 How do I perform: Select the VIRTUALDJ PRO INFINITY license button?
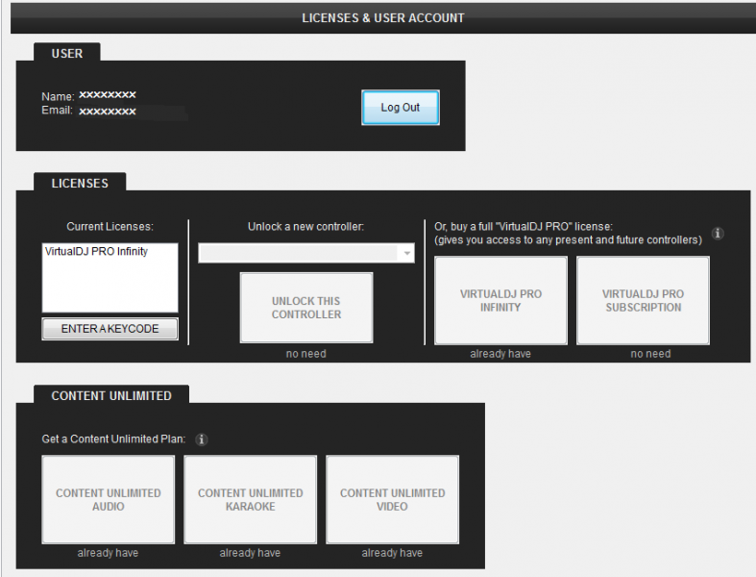coord(500,300)
